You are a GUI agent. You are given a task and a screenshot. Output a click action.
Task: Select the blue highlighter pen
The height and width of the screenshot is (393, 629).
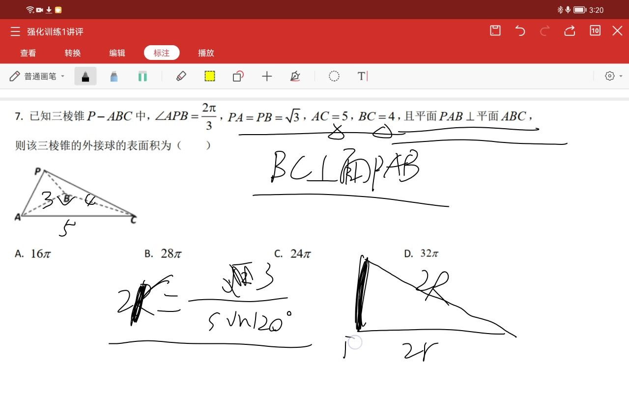coord(114,76)
